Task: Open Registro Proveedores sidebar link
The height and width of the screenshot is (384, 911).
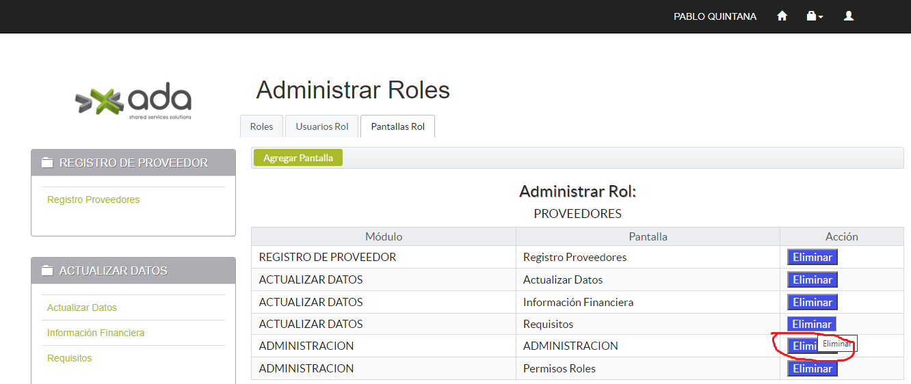Action: (93, 200)
